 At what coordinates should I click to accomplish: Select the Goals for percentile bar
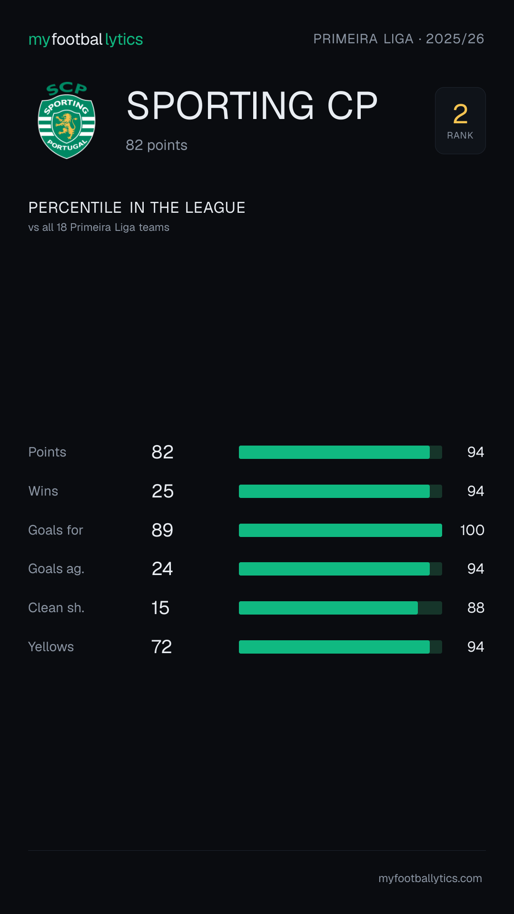340,530
